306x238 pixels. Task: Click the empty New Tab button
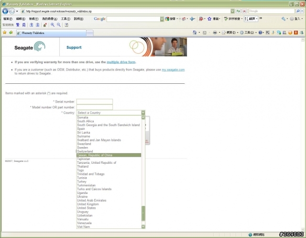(90, 33)
